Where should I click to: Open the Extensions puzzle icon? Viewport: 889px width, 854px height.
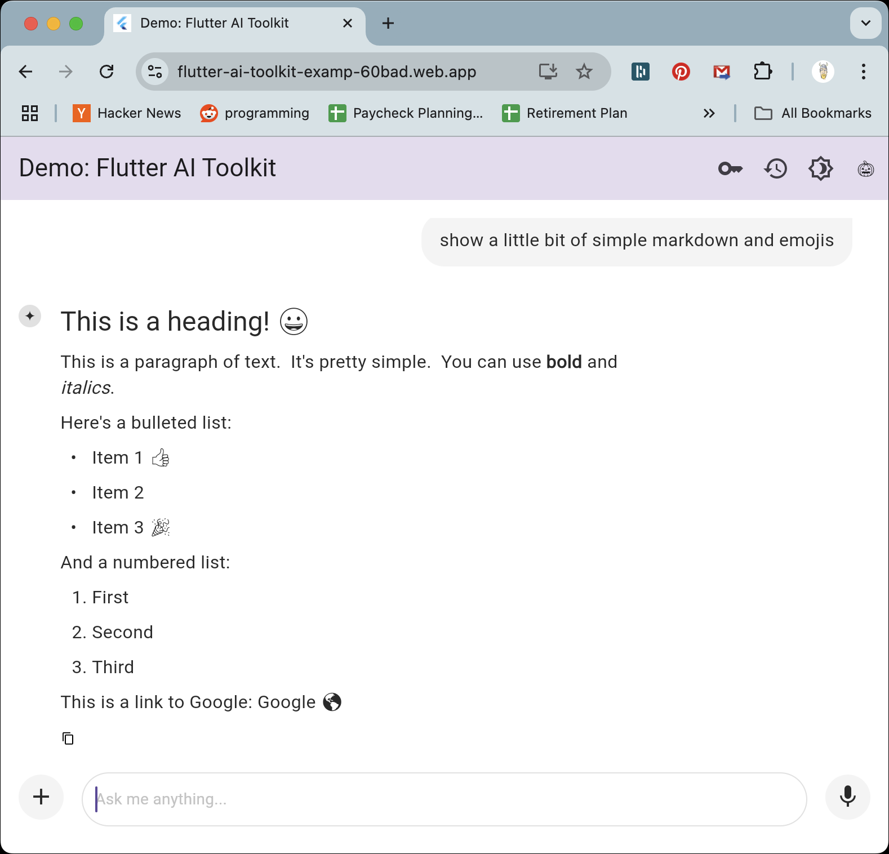[763, 72]
